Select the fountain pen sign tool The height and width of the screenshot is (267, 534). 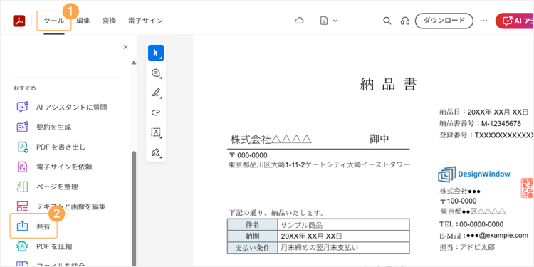[x=156, y=152]
